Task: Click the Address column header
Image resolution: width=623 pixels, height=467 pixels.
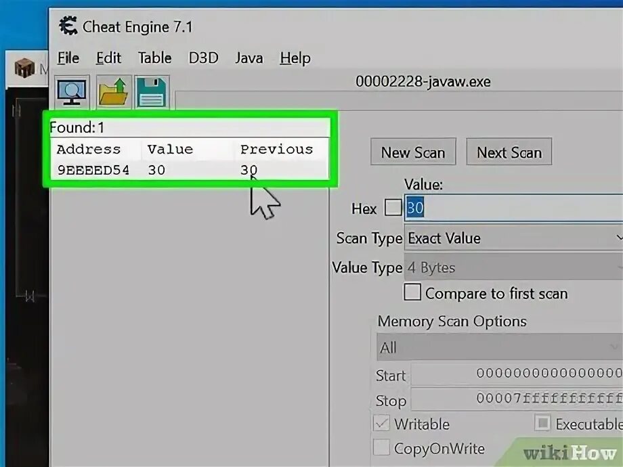Action: pos(89,150)
